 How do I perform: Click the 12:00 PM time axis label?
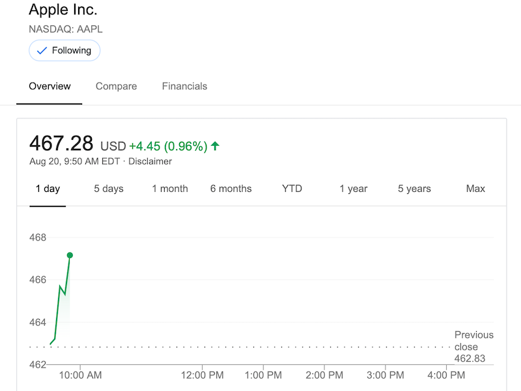pos(202,375)
